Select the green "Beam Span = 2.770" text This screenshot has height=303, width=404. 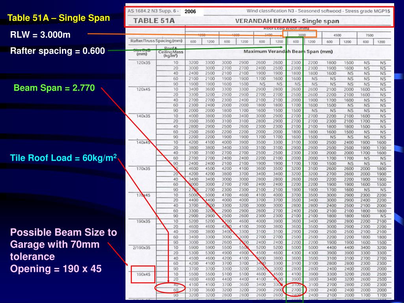click(54, 88)
